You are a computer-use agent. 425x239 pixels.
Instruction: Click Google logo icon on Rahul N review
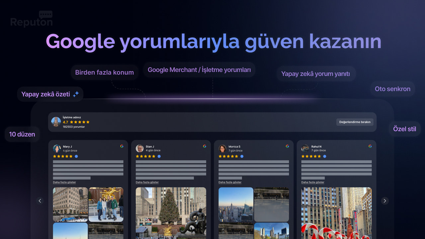370,146
